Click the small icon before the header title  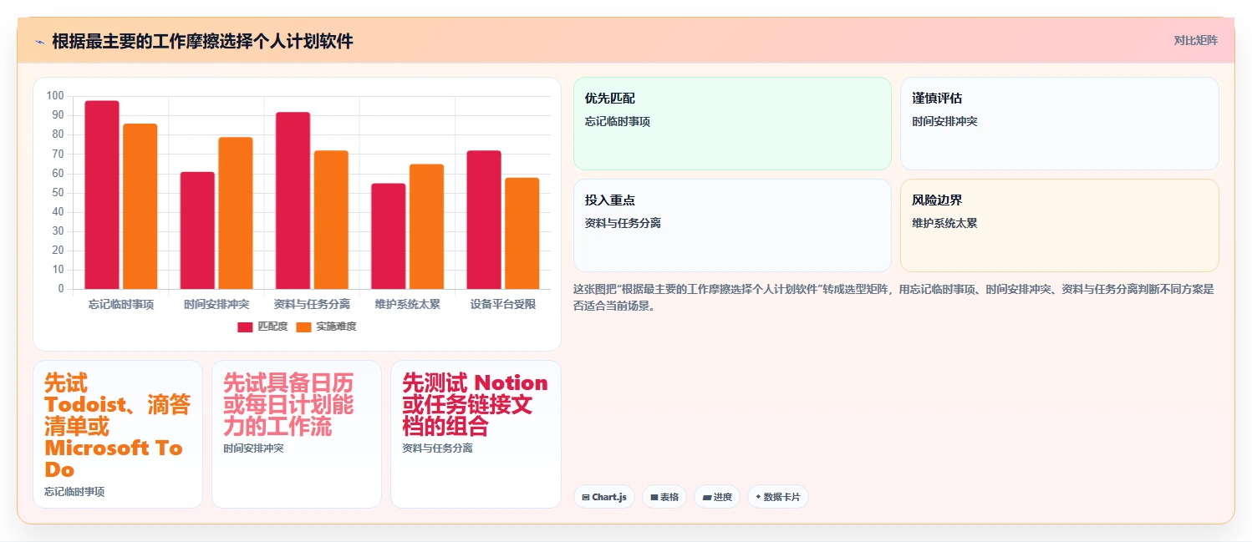[x=39, y=42]
